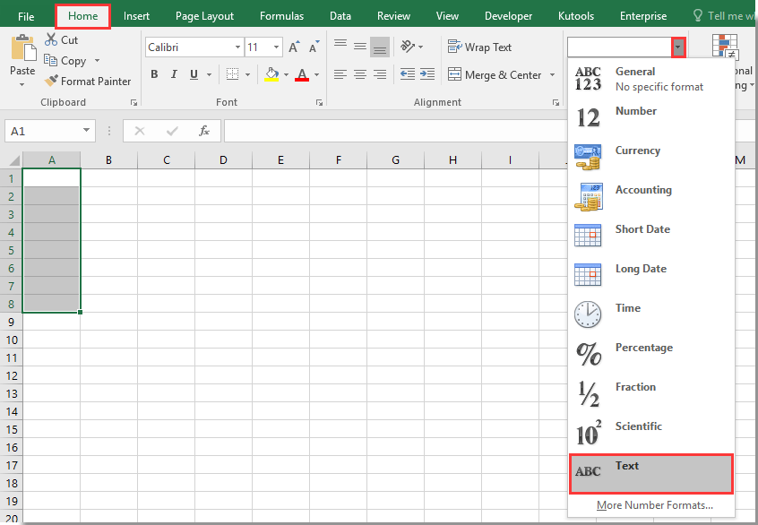This screenshot has width=758, height=525.
Task: Toggle Bold formatting
Action: pyautogui.click(x=154, y=75)
